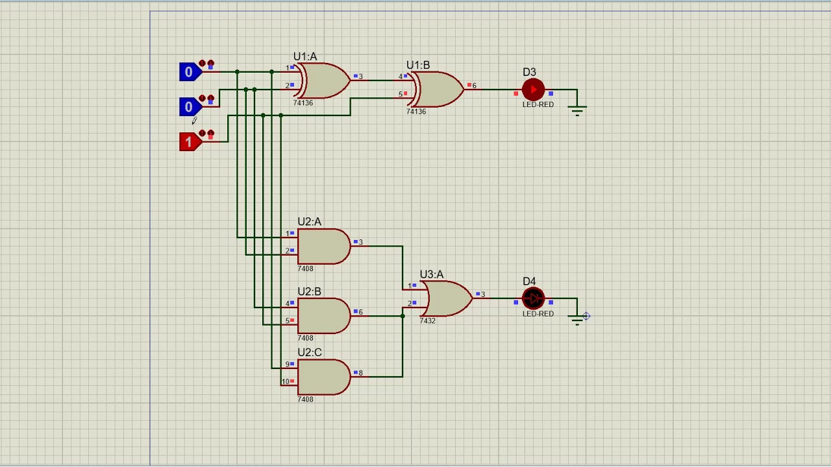The height and width of the screenshot is (467, 831).
Task: Click the LED-RED value text under D3
Action: point(538,104)
